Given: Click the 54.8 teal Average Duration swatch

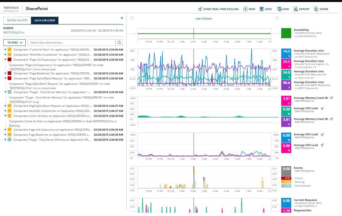Looking at the screenshot, I should [x=286, y=74].
